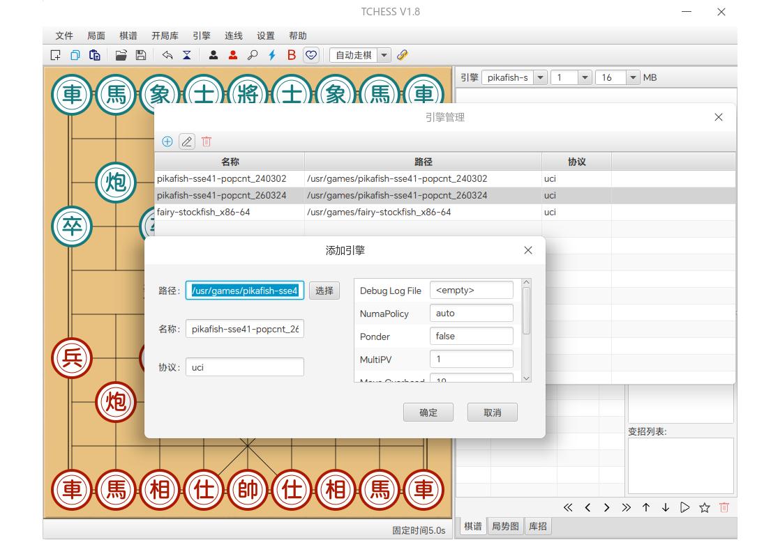Click the star bookmark icon
Viewport: 764px width, 547px height.
(x=705, y=507)
